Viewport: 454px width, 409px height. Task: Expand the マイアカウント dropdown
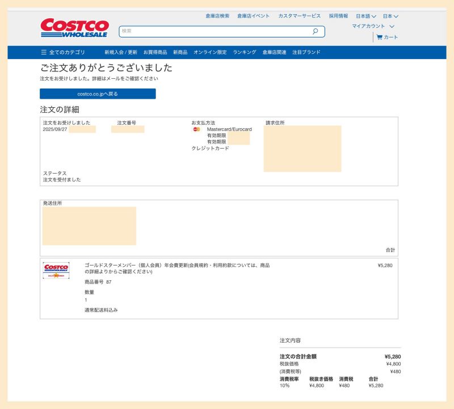(373, 26)
